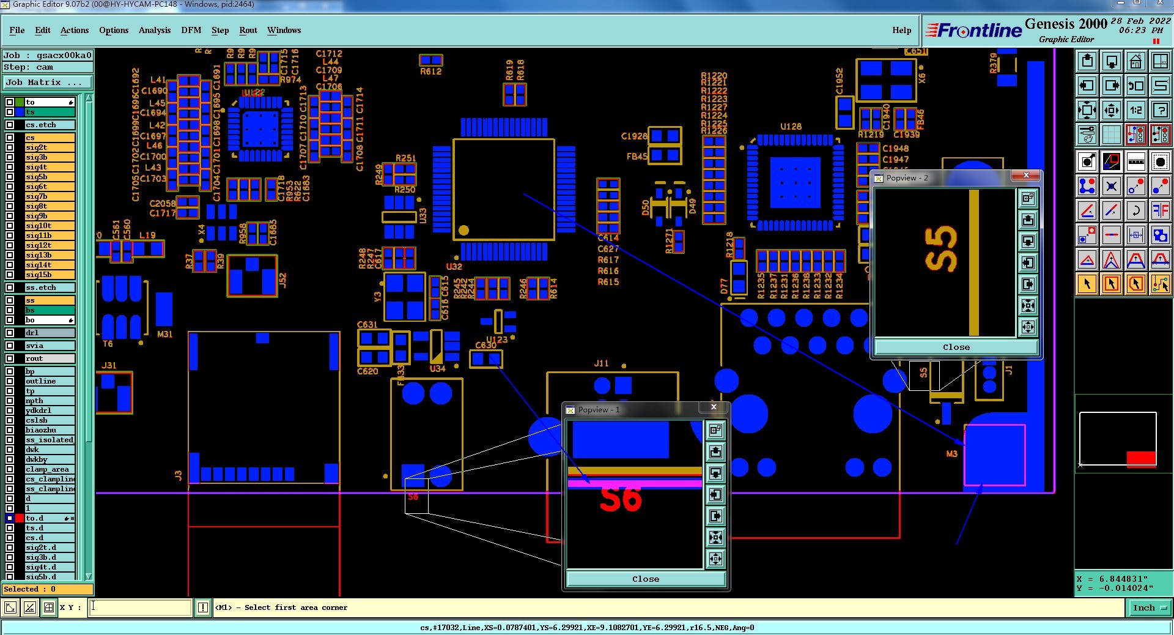Click the Home view icon

(x=1136, y=61)
